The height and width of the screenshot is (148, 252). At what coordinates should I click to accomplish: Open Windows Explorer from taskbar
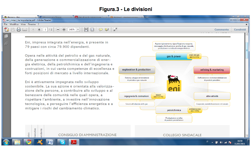[17, 142]
